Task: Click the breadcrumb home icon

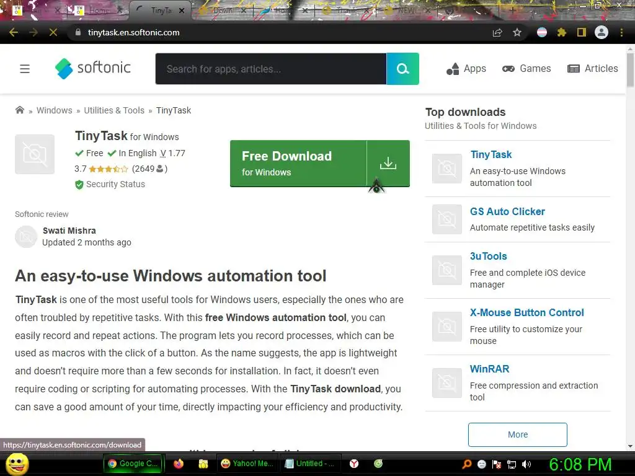Action: pos(19,110)
